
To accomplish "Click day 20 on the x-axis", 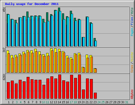I will pyautogui.click(x=83, y=102).
